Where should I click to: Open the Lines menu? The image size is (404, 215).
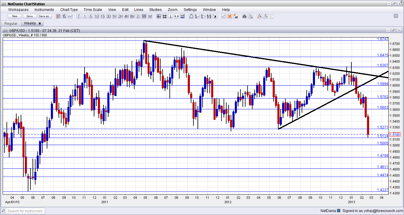click(139, 10)
